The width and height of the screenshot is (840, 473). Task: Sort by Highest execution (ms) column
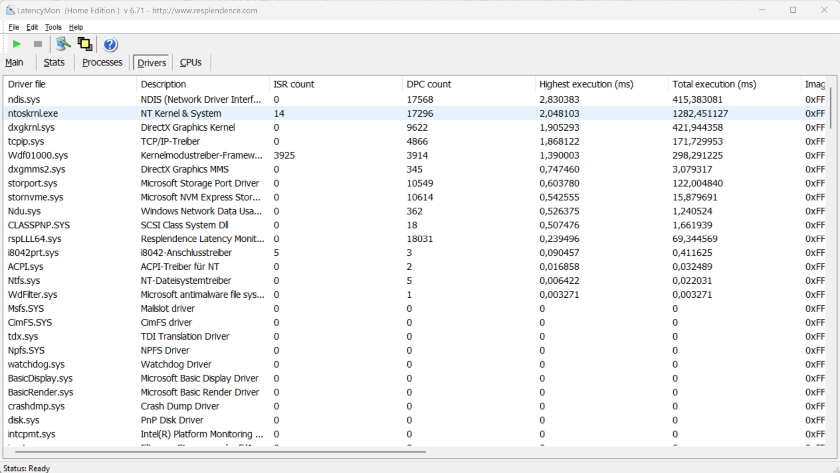586,84
